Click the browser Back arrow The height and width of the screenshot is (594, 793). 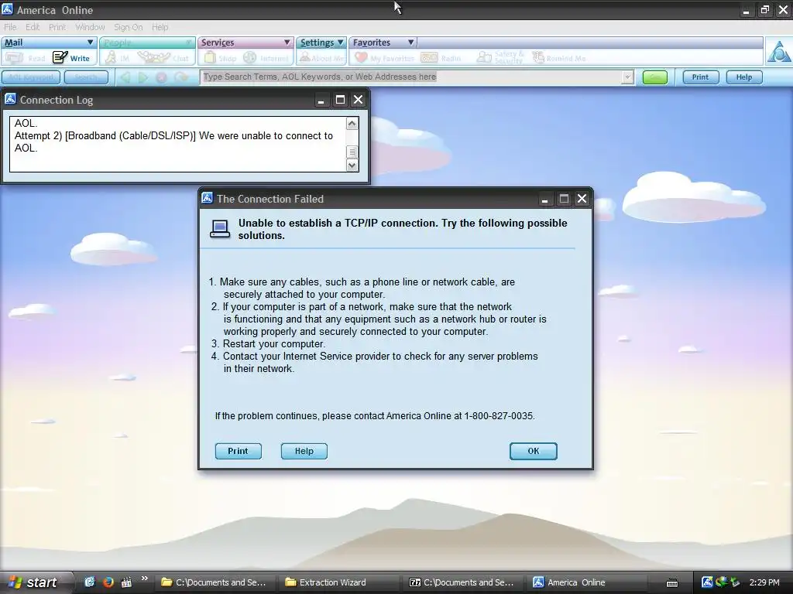tap(125, 77)
